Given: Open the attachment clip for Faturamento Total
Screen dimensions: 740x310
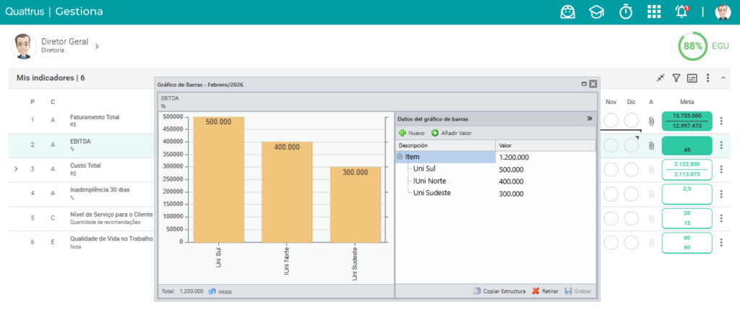Looking at the screenshot, I should [x=651, y=121].
